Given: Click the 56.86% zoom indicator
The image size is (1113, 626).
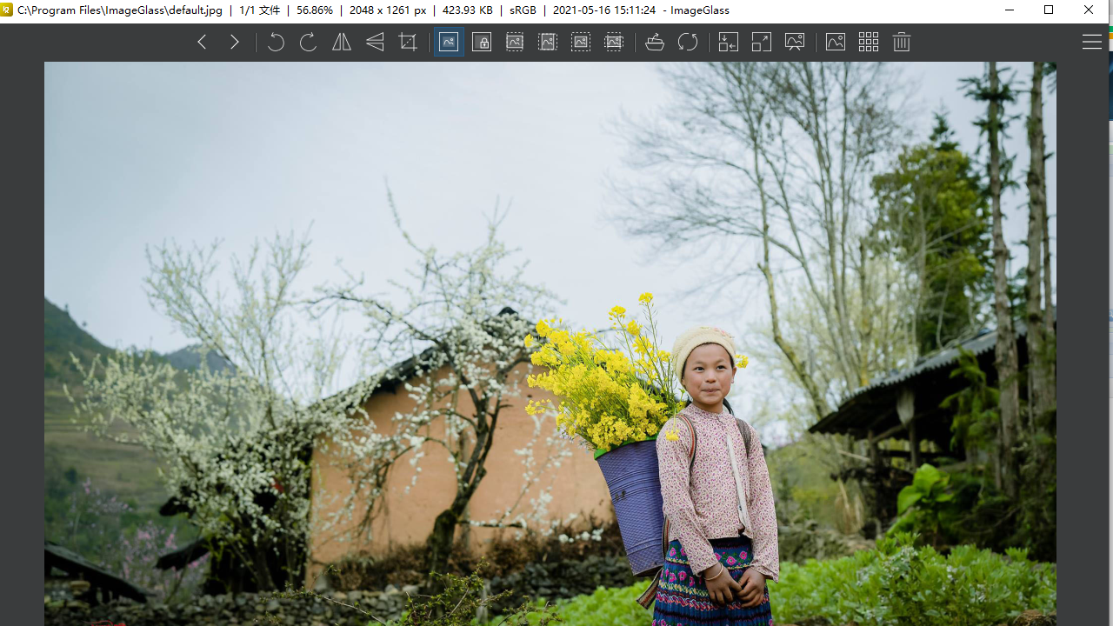Looking at the screenshot, I should pyautogui.click(x=313, y=10).
